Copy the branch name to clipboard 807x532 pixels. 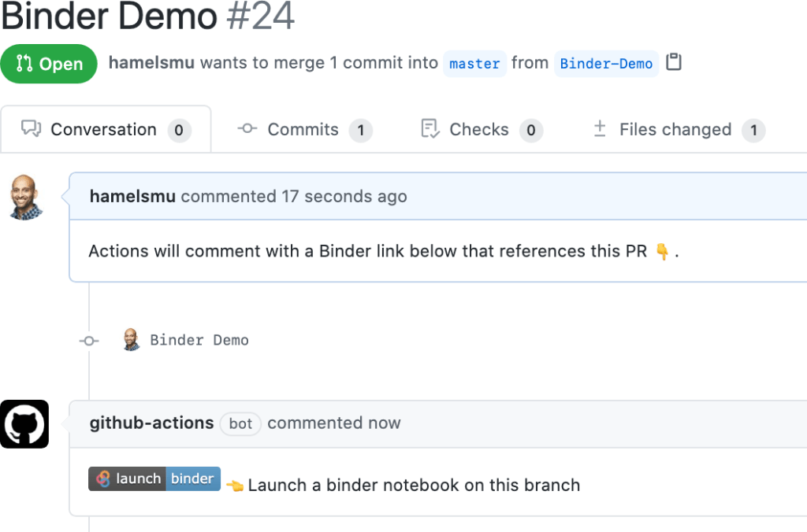(674, 62)
